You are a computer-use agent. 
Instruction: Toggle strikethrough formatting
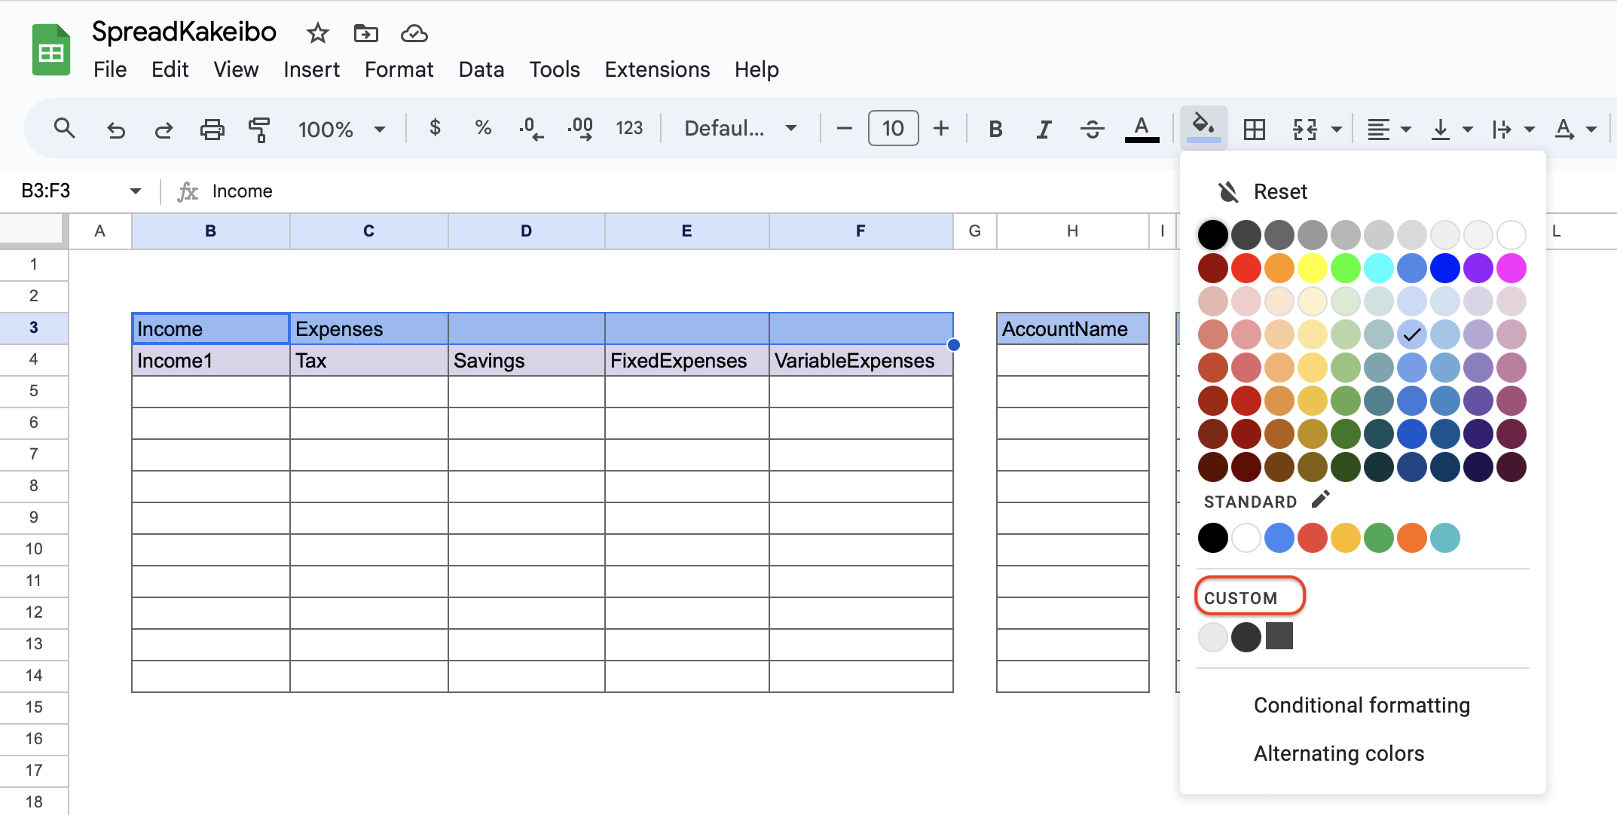coord(1092,128)
